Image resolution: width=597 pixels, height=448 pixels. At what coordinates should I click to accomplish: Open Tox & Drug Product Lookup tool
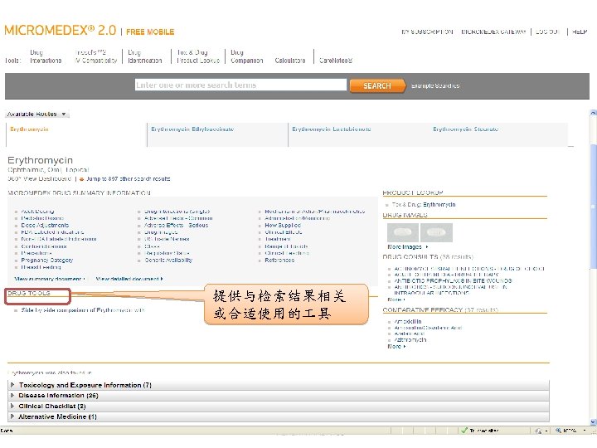pyautogui.click(x=198, y=56)
